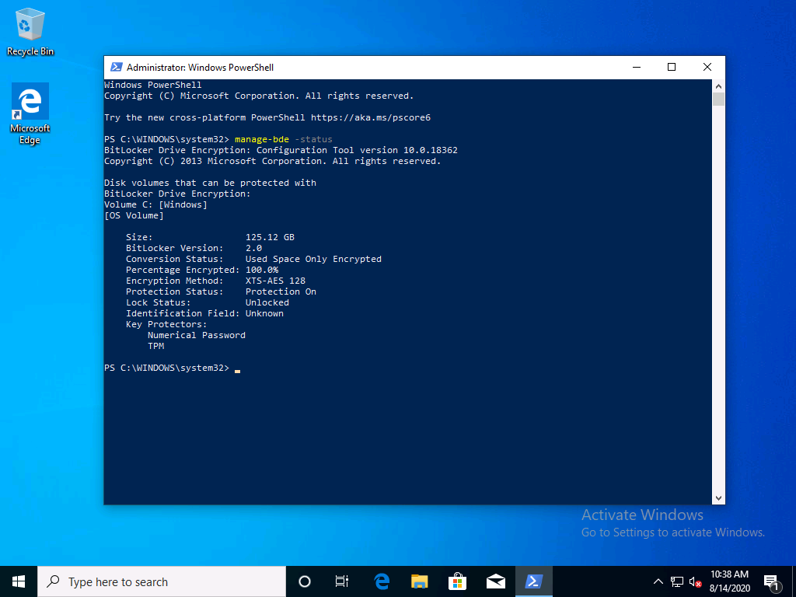Click the 125.12 GB size value
796x597 pixels.
pos(270,237)
